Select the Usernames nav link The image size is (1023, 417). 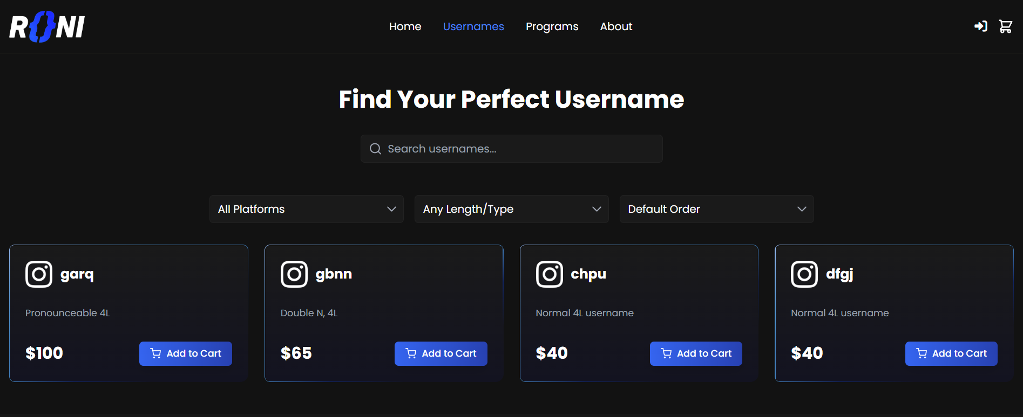point(473,26)
